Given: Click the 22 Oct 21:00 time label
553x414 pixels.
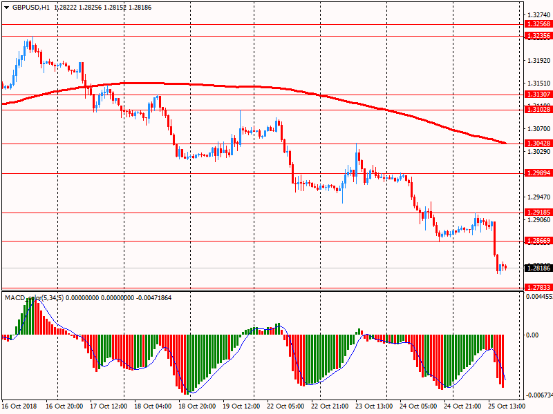Looking at the screenshot, I should 330,406.
